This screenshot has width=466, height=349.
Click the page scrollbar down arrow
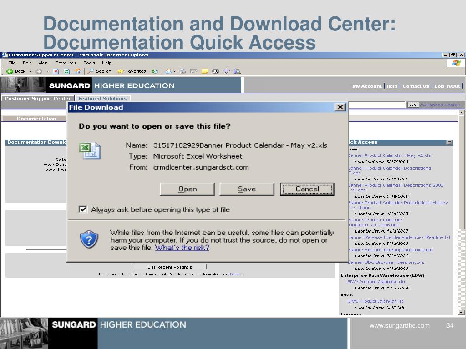pyautogui.click(x=461, y=313)
